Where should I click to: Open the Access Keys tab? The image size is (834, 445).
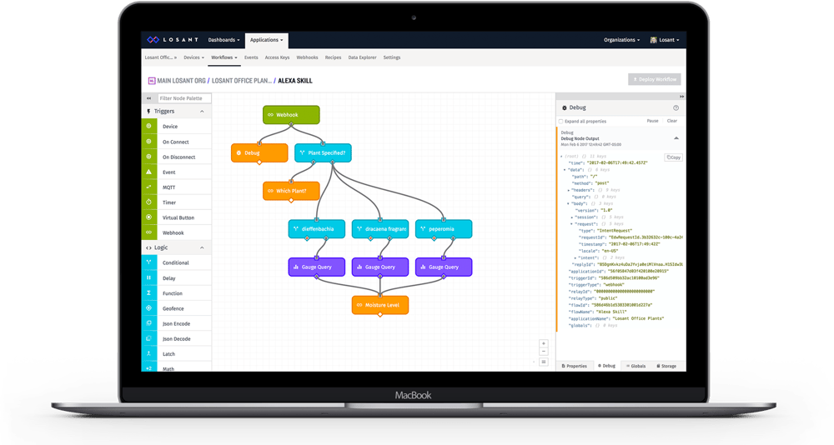click(x=277, y=57)
